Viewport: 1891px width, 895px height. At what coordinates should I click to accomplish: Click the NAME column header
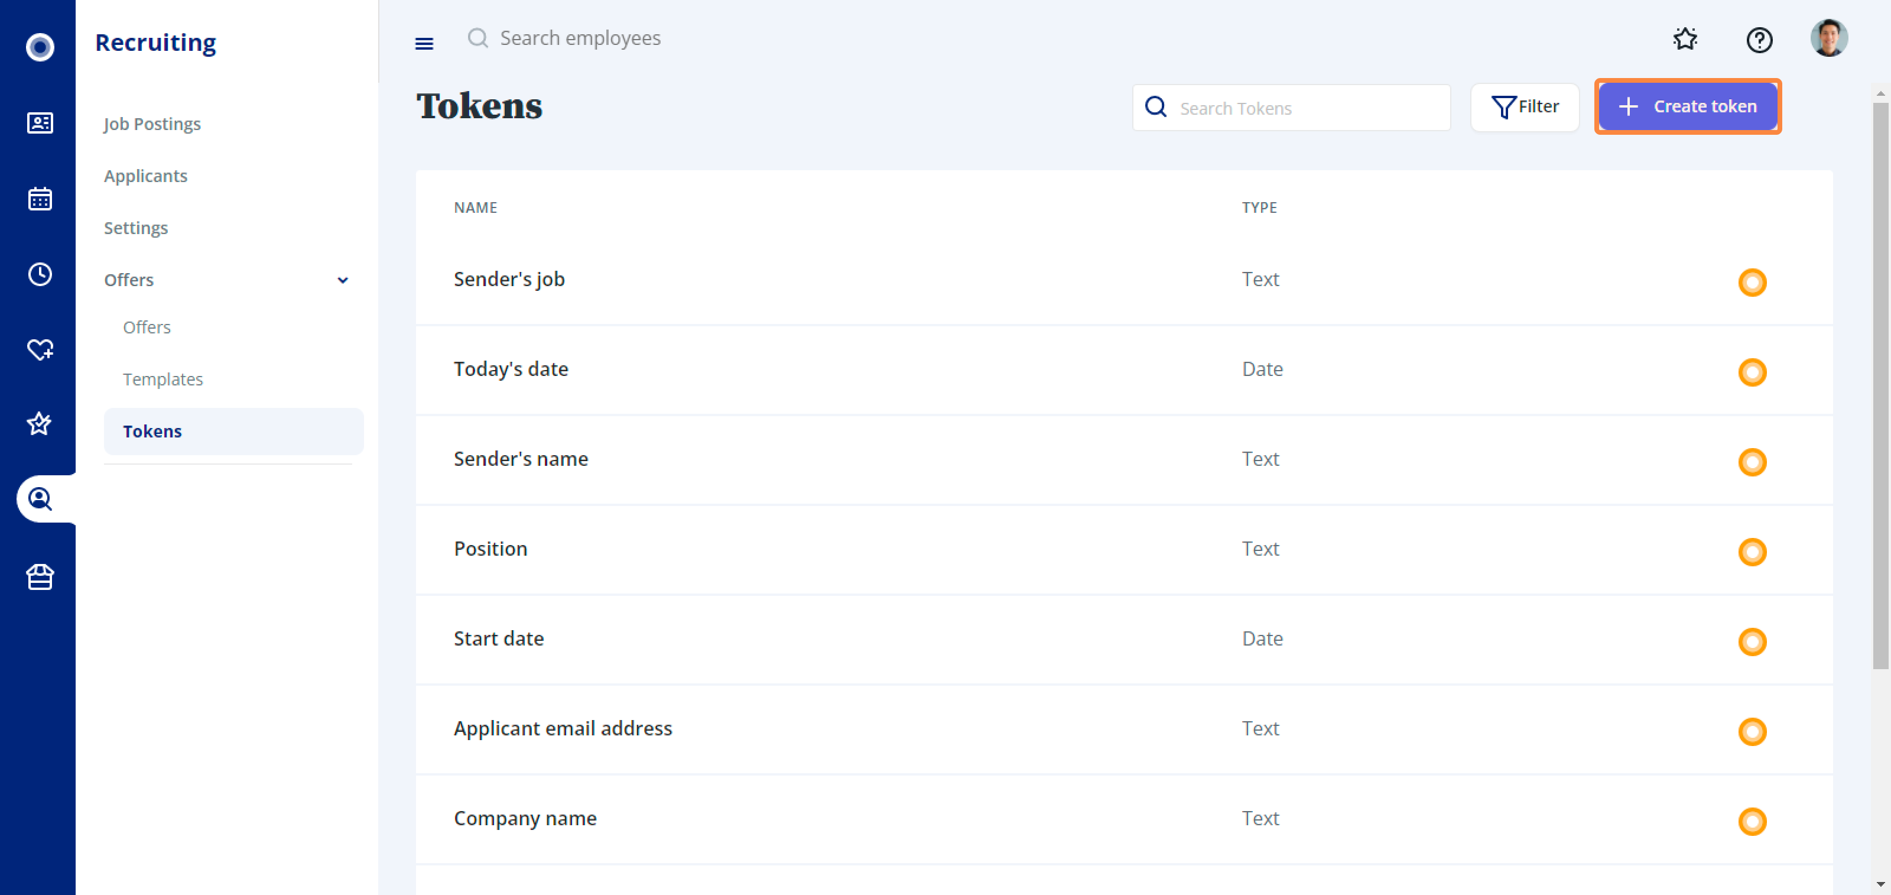475,207
